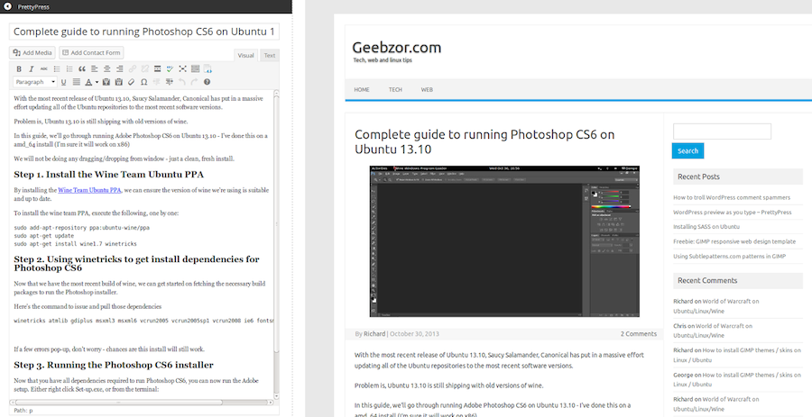Open 'WordPress preview as you type – PrettyPress' post

[733, 212]
